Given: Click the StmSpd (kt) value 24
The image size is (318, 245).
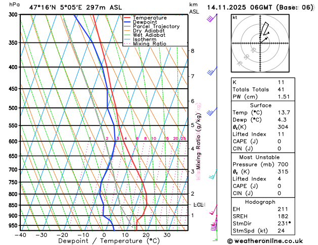Looking at the screenshot, I should 281,231.
